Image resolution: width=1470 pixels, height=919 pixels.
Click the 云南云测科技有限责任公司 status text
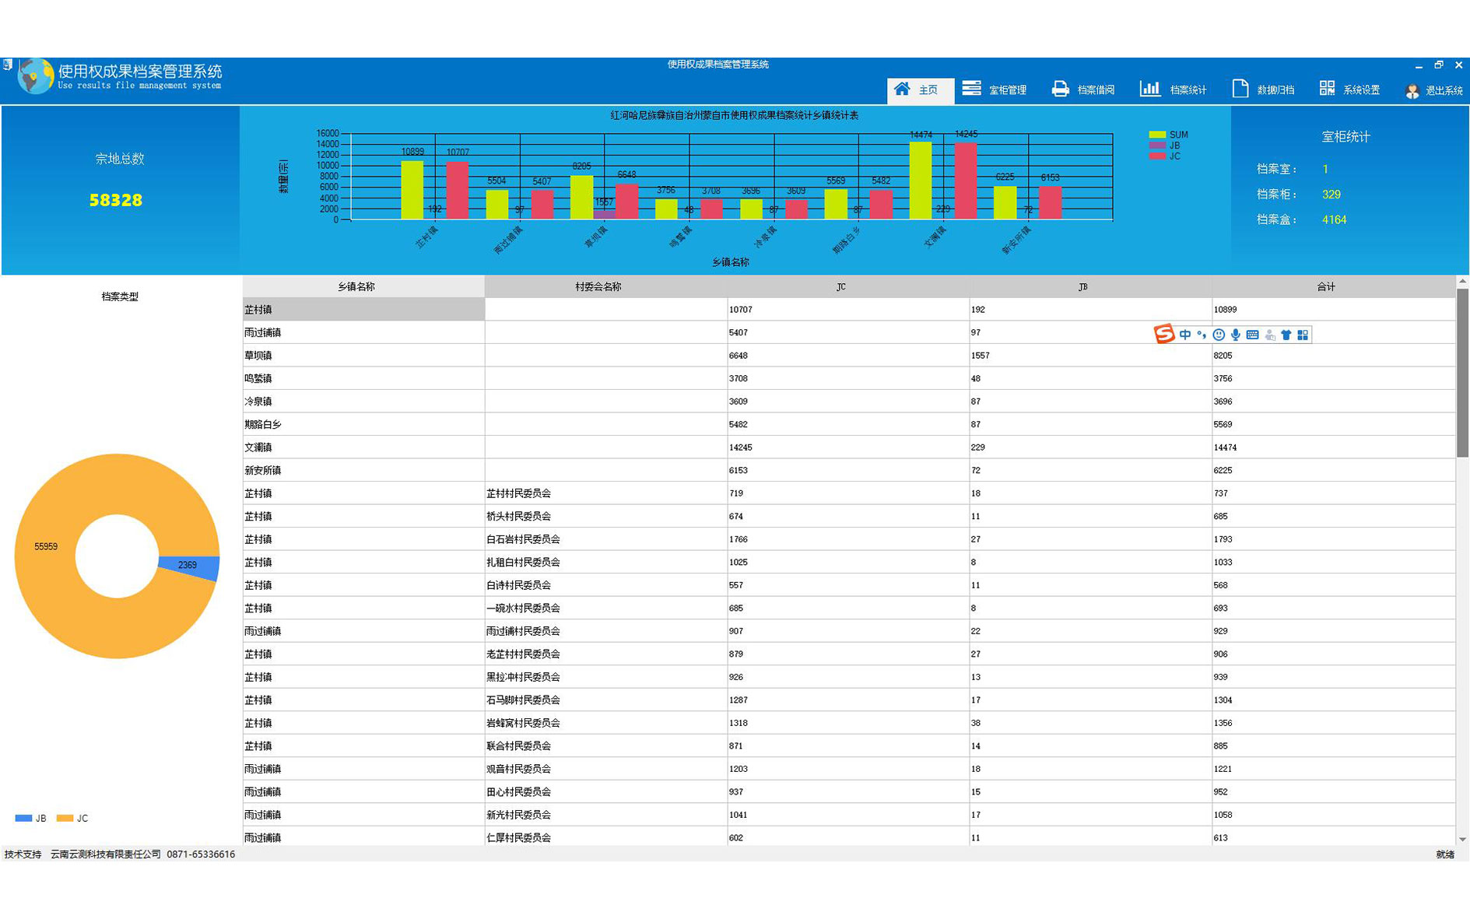click(106, 854)
